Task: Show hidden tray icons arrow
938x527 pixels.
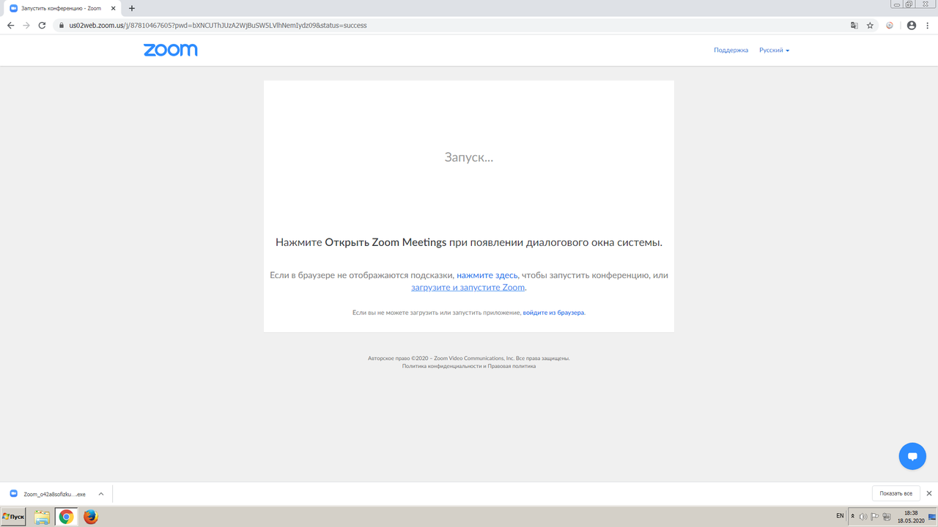Action: tap(852, 517)
